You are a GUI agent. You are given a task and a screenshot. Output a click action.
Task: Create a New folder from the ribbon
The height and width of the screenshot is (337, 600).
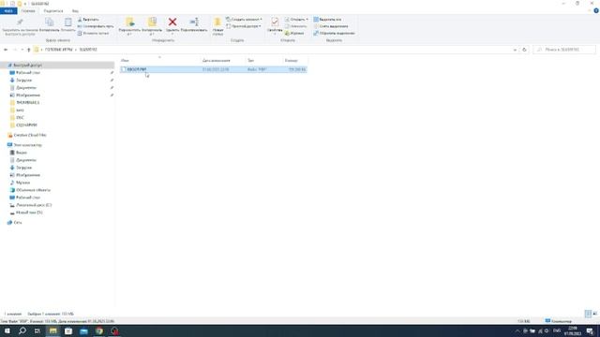(217, 26)
